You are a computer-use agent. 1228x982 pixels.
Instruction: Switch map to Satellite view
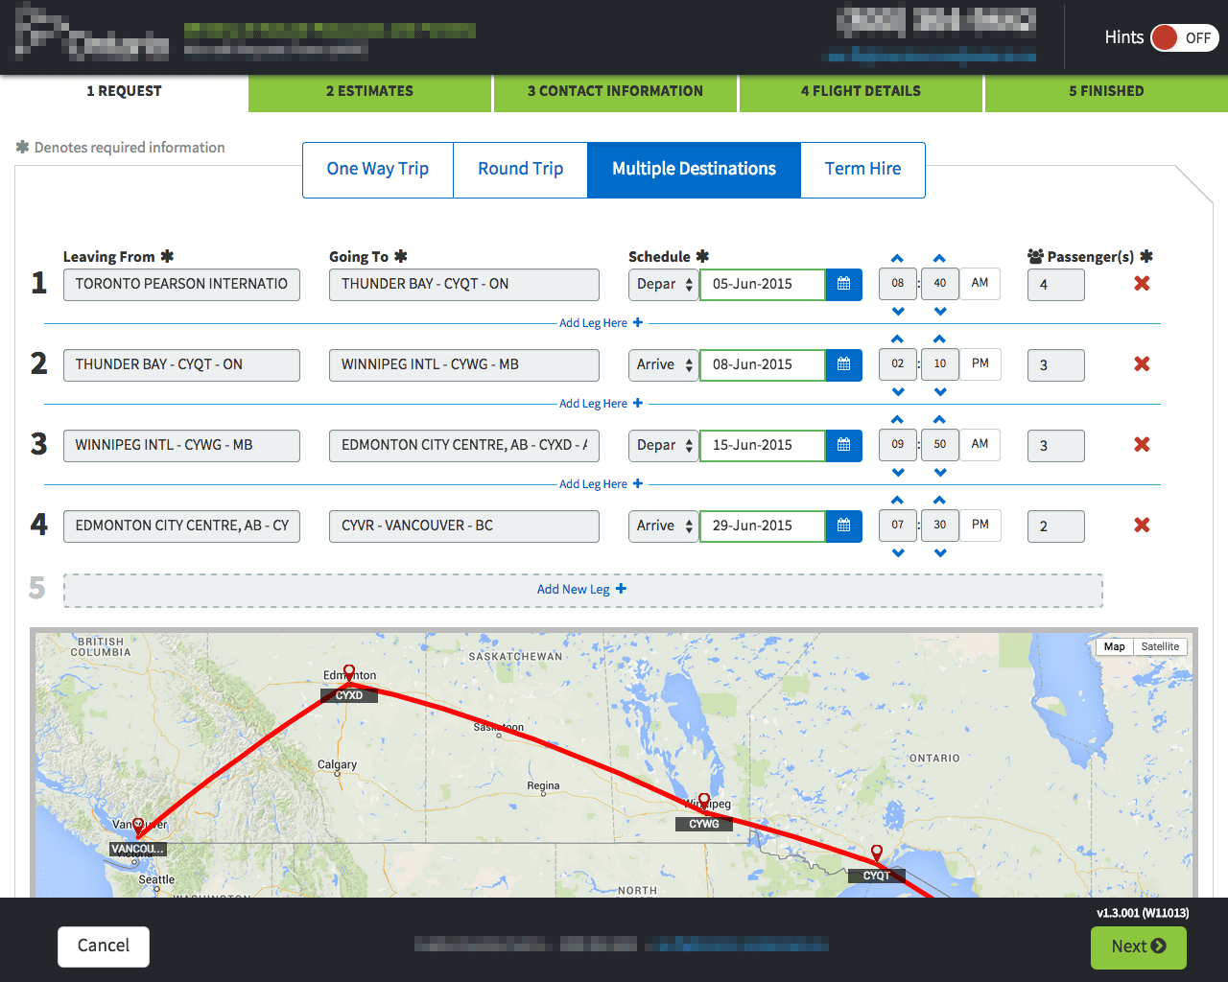tap(1160, 647)
